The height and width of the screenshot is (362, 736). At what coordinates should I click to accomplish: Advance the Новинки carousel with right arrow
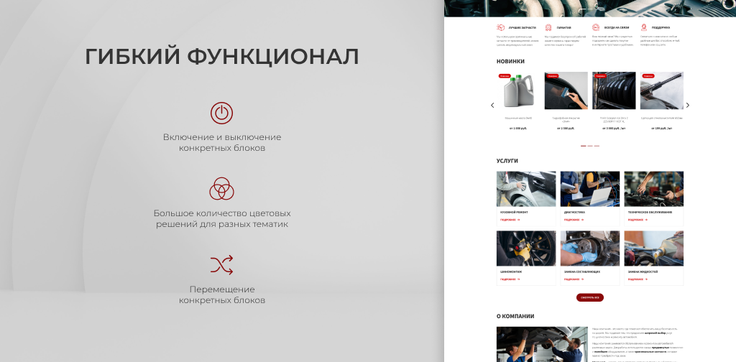pyautogui.click(x=688, y=105)
